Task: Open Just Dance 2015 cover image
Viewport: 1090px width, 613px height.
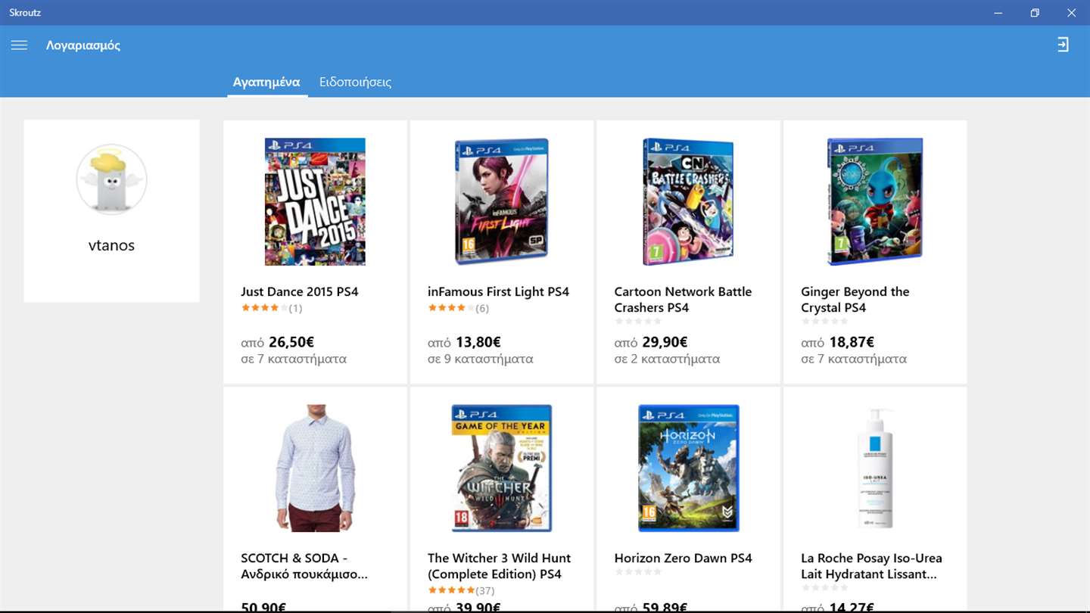Action: 315,201
